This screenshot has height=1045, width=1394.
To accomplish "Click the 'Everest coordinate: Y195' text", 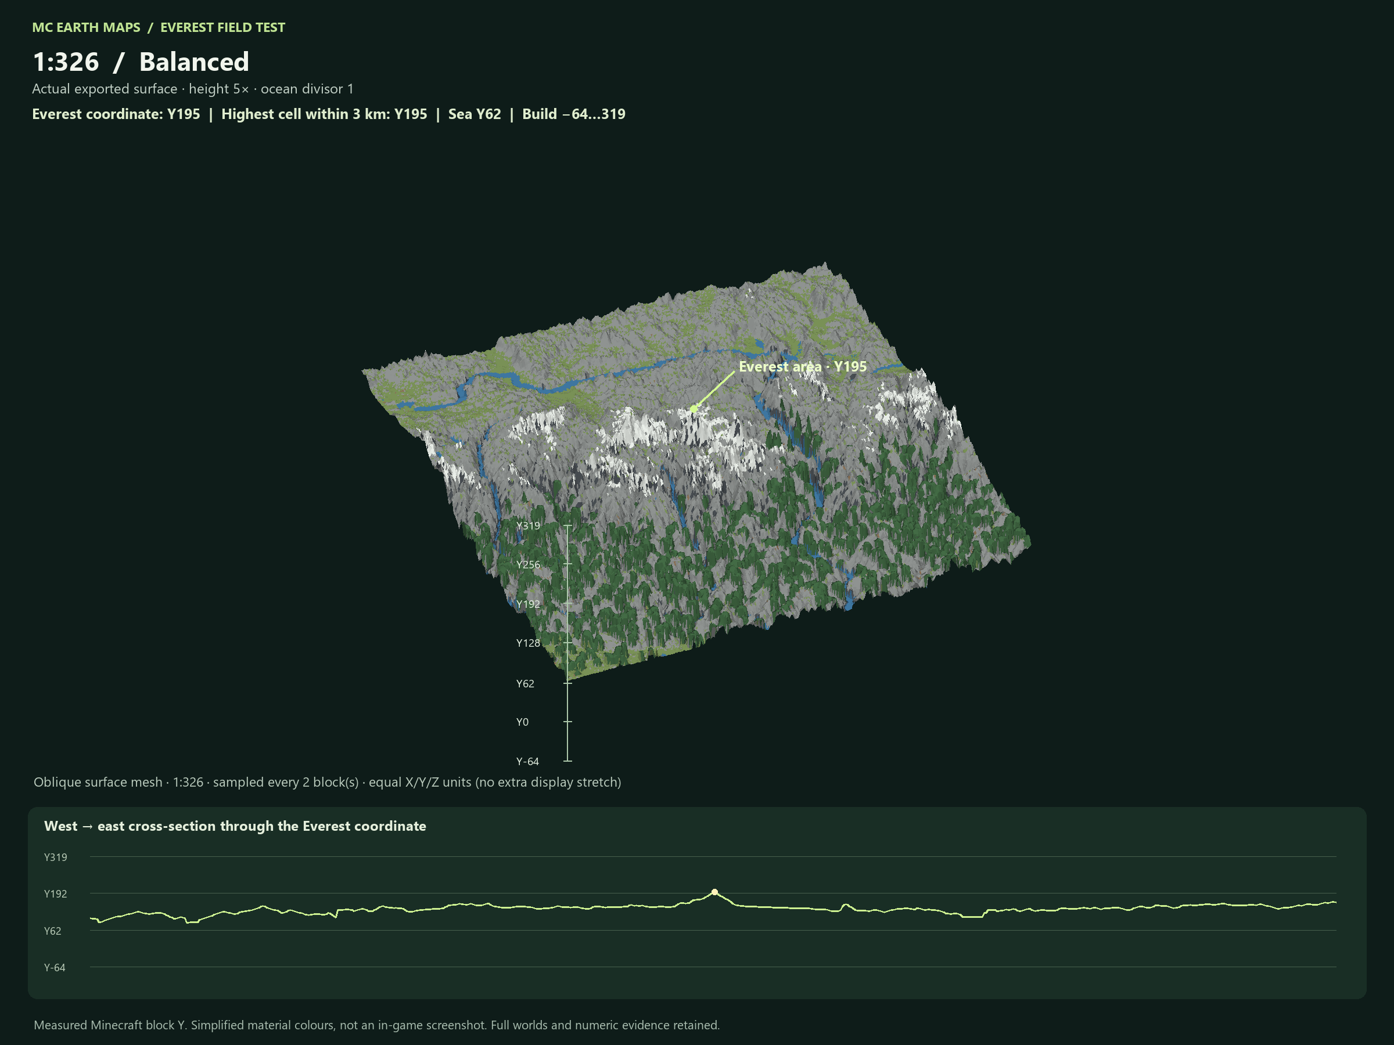I will pyautogui.click(x=116, y=114).
